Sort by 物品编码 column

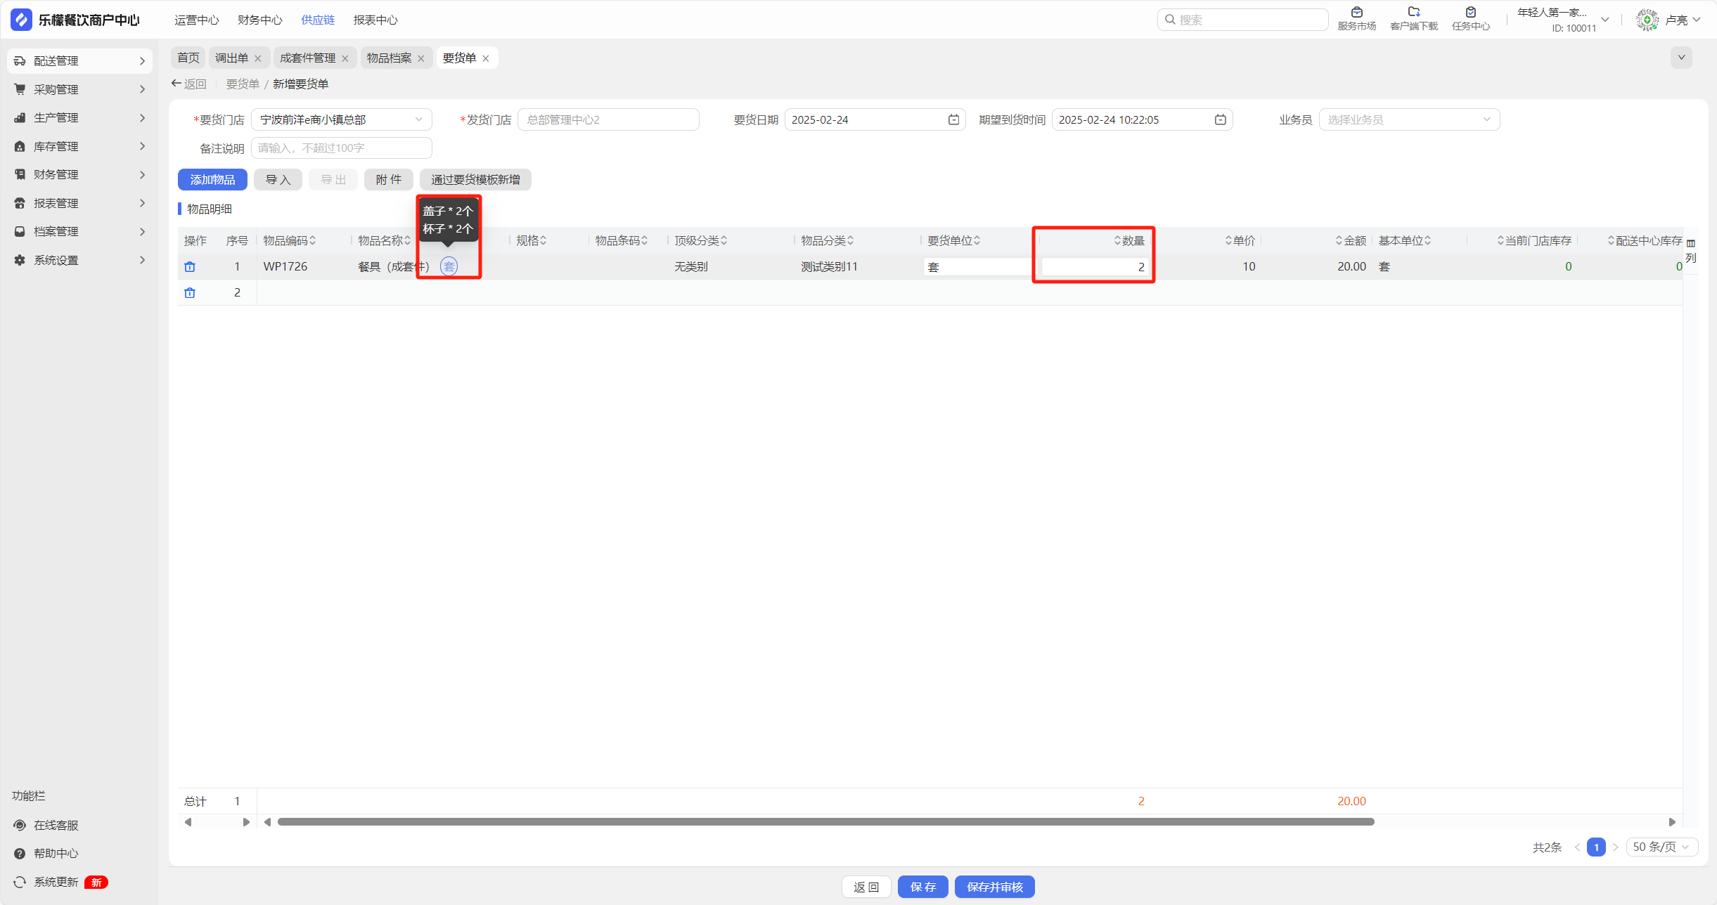click(x=313, y=241)
